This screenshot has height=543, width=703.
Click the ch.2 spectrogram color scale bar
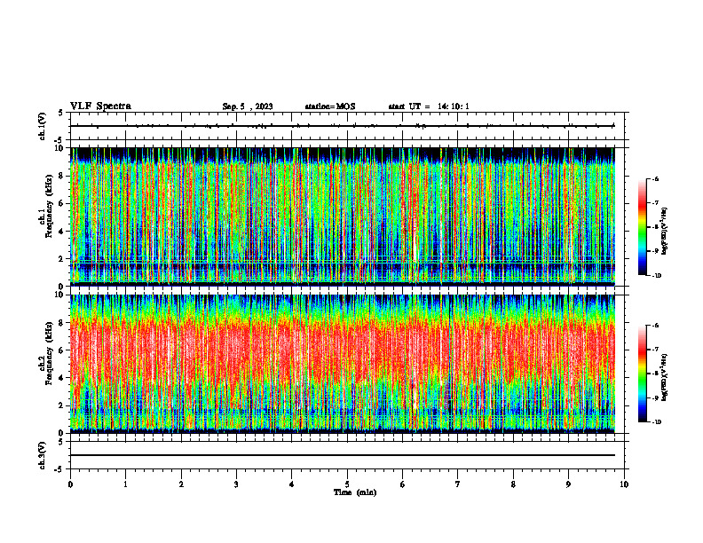point(642,374)
